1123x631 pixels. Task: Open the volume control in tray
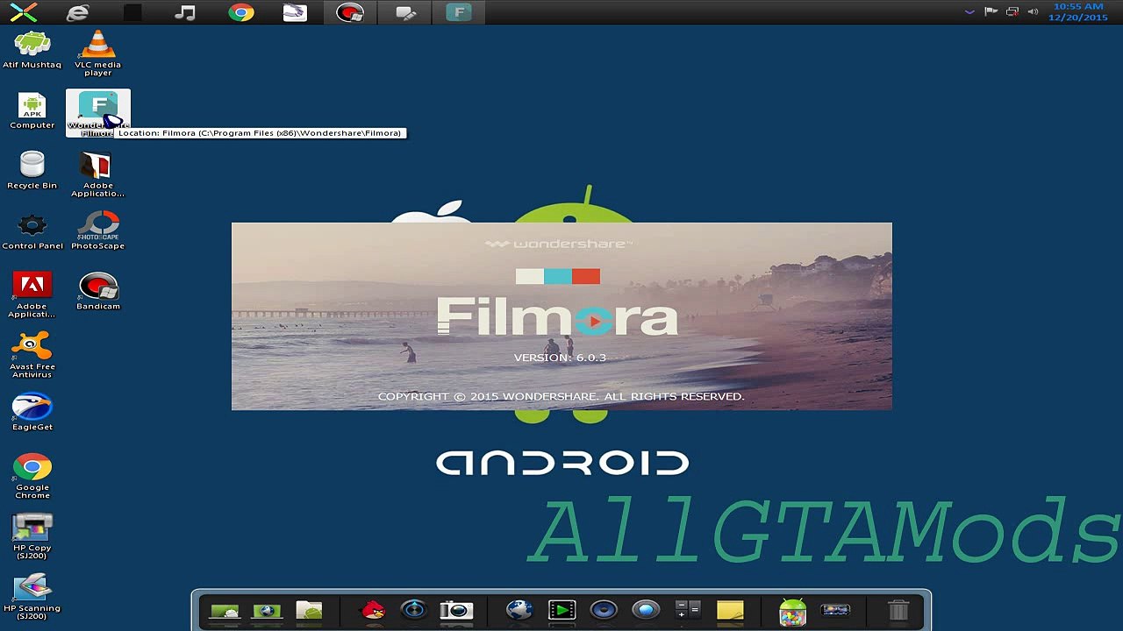pyautogui.click(x=1033, y=12)
